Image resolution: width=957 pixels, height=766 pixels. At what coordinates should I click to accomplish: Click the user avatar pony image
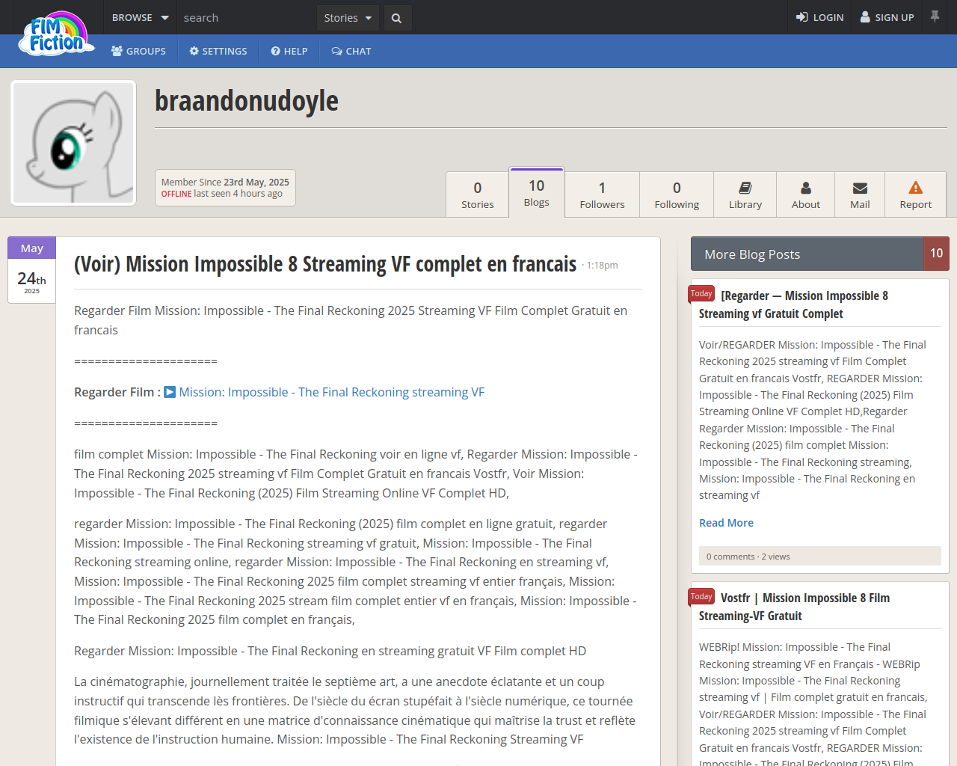[73, 143]
